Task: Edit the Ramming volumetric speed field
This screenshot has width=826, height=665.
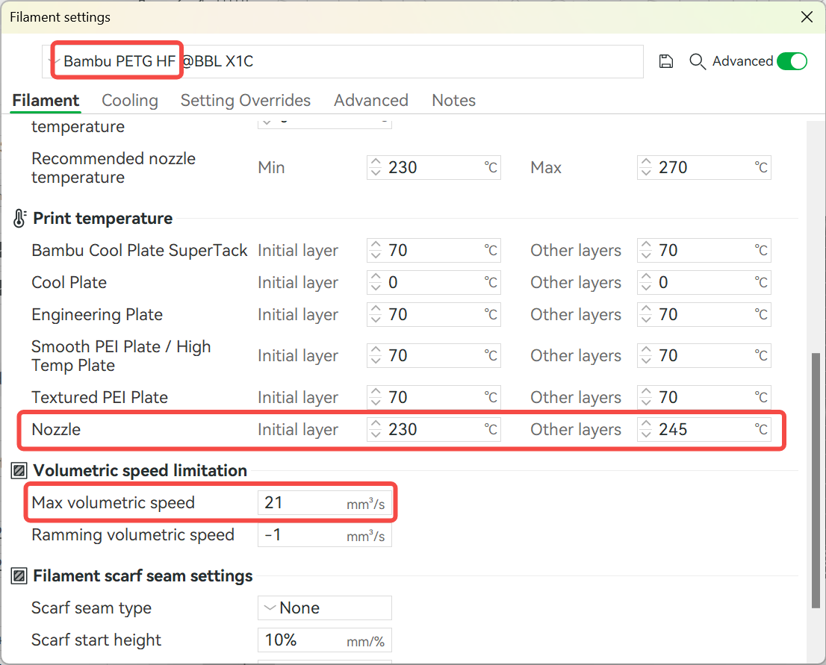Action: coord(324,535)
